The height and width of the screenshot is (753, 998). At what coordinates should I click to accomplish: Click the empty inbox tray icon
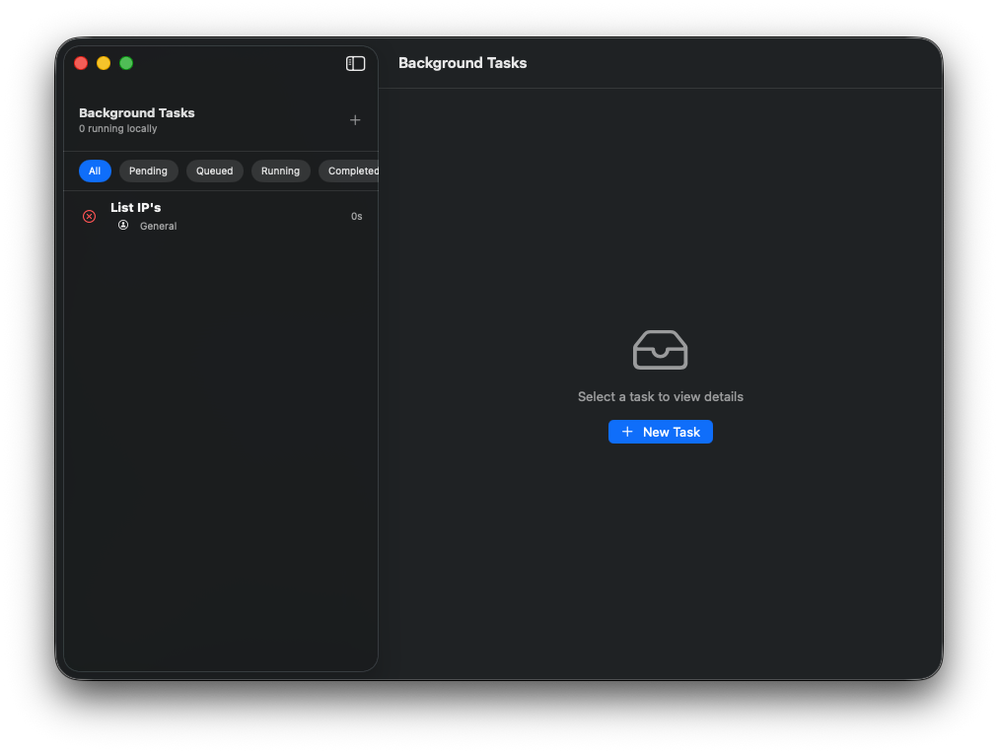click(660, 350)
